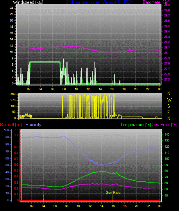Click the Barometer (.in) axis title
This screenshot has width=179, height=211.
click(156, 2)
